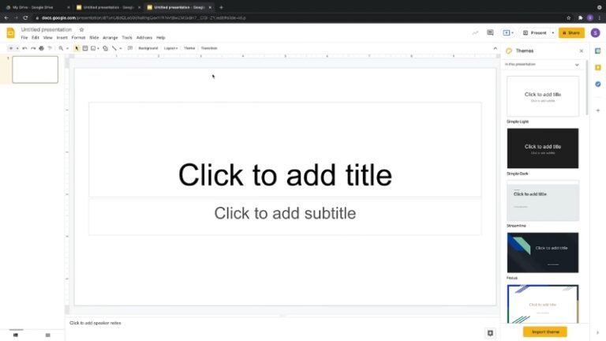
Task: Open Google Calendar in side panel
Action: coord(598,51)
